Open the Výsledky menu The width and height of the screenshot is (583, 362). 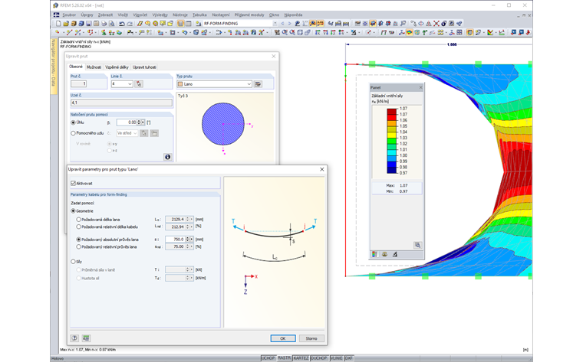tap(160, 15)
